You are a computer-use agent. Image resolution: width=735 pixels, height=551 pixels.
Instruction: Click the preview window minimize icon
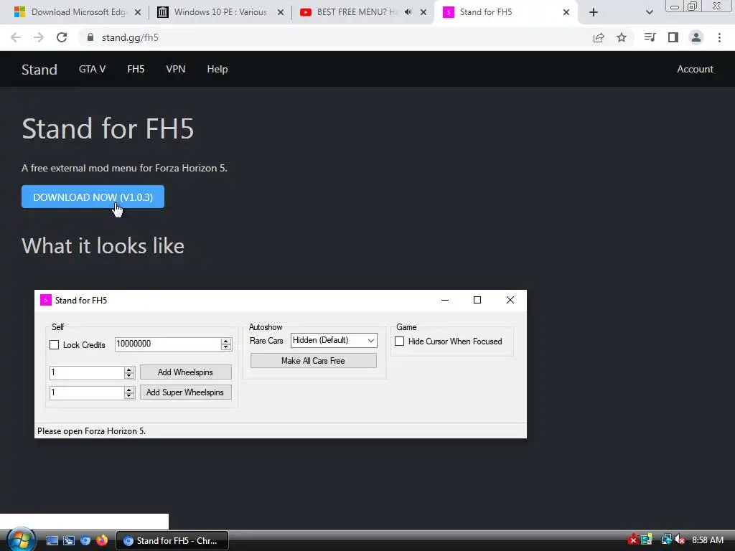coord(445,301)
